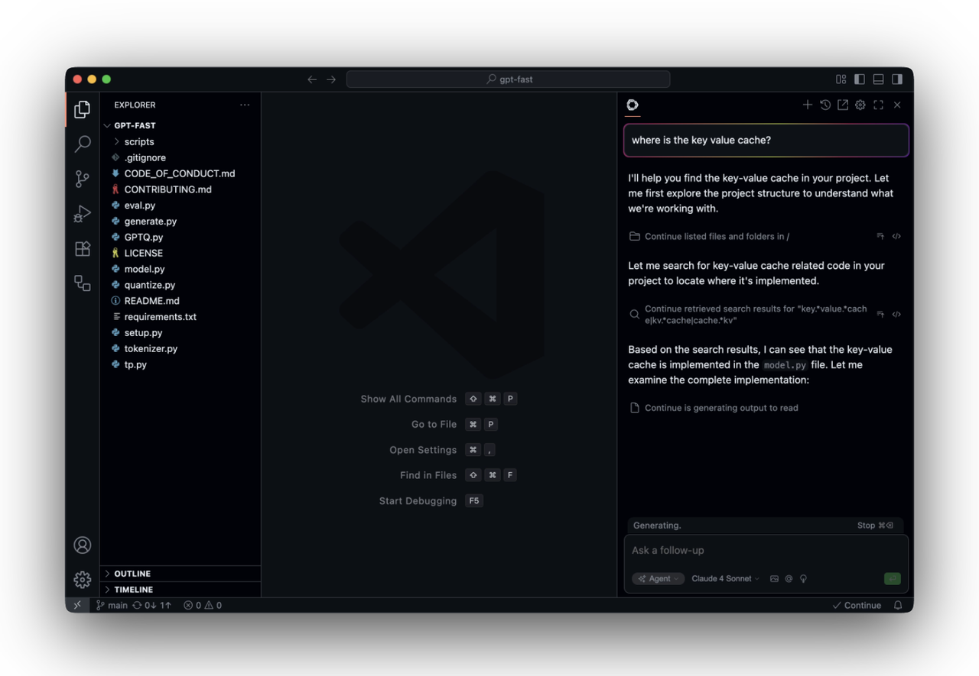Go forward in navigation history

pyautogui.click(x=331, y=79)
